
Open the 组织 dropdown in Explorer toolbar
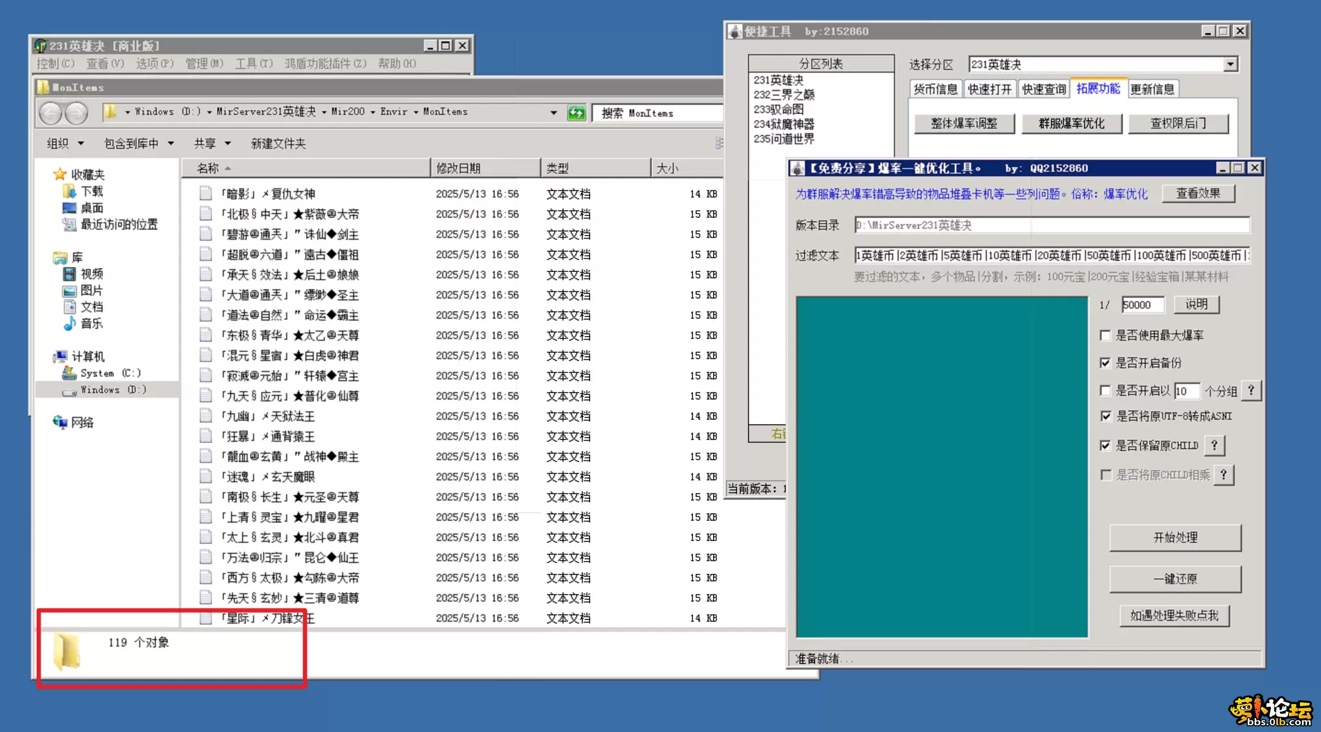point(65,143)
